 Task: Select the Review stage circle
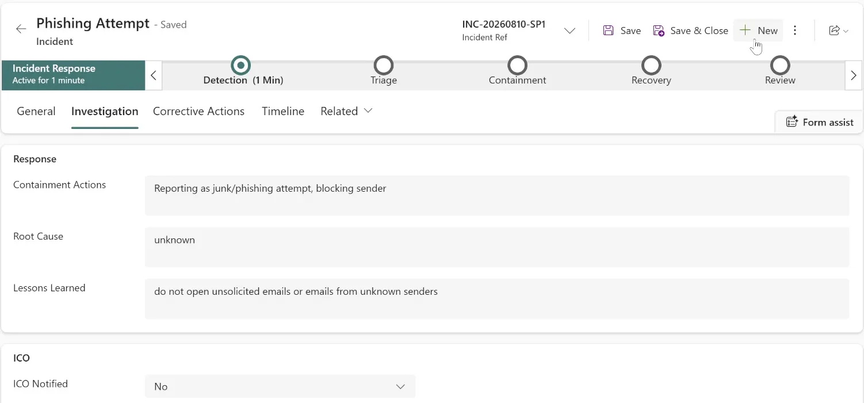pyautogui.click(x=780, y=66)
